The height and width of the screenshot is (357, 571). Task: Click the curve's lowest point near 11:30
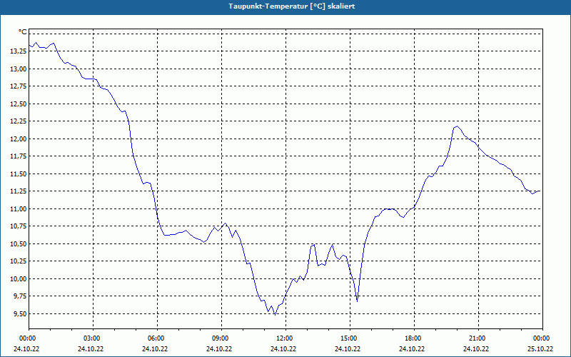coord(275,314)
